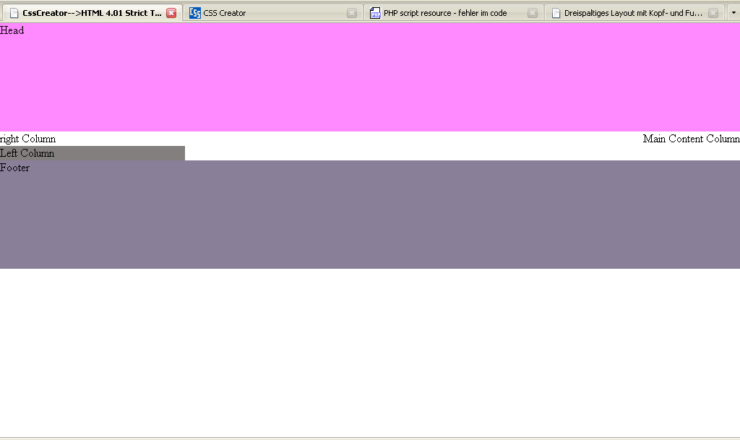Click the blue CSS Creator tab favicon
The width and height of the screenshot is (740, 440).
194,13
